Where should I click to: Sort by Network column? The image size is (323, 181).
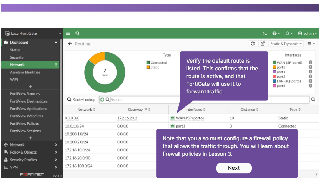pos(86,109)
